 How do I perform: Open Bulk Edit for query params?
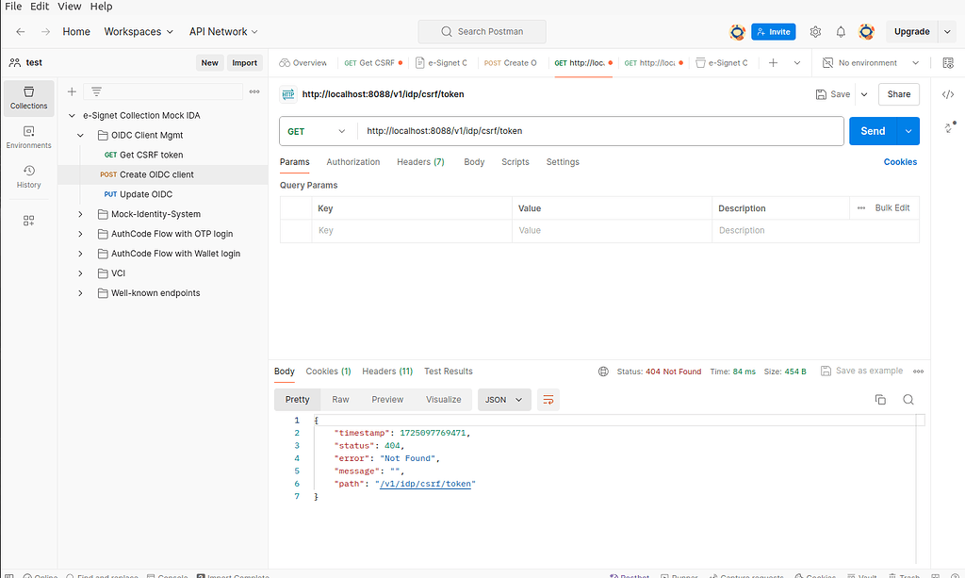(894, 207)
